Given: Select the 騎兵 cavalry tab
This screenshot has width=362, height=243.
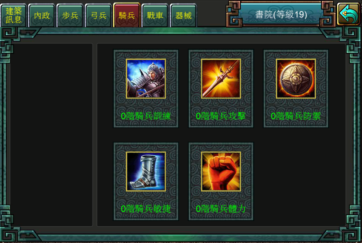Looking at the screenshot, I should [127, 15].
